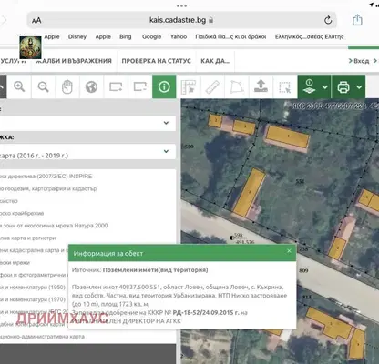
Task: Click the globe full extent icon
Action: pos(91,86)
